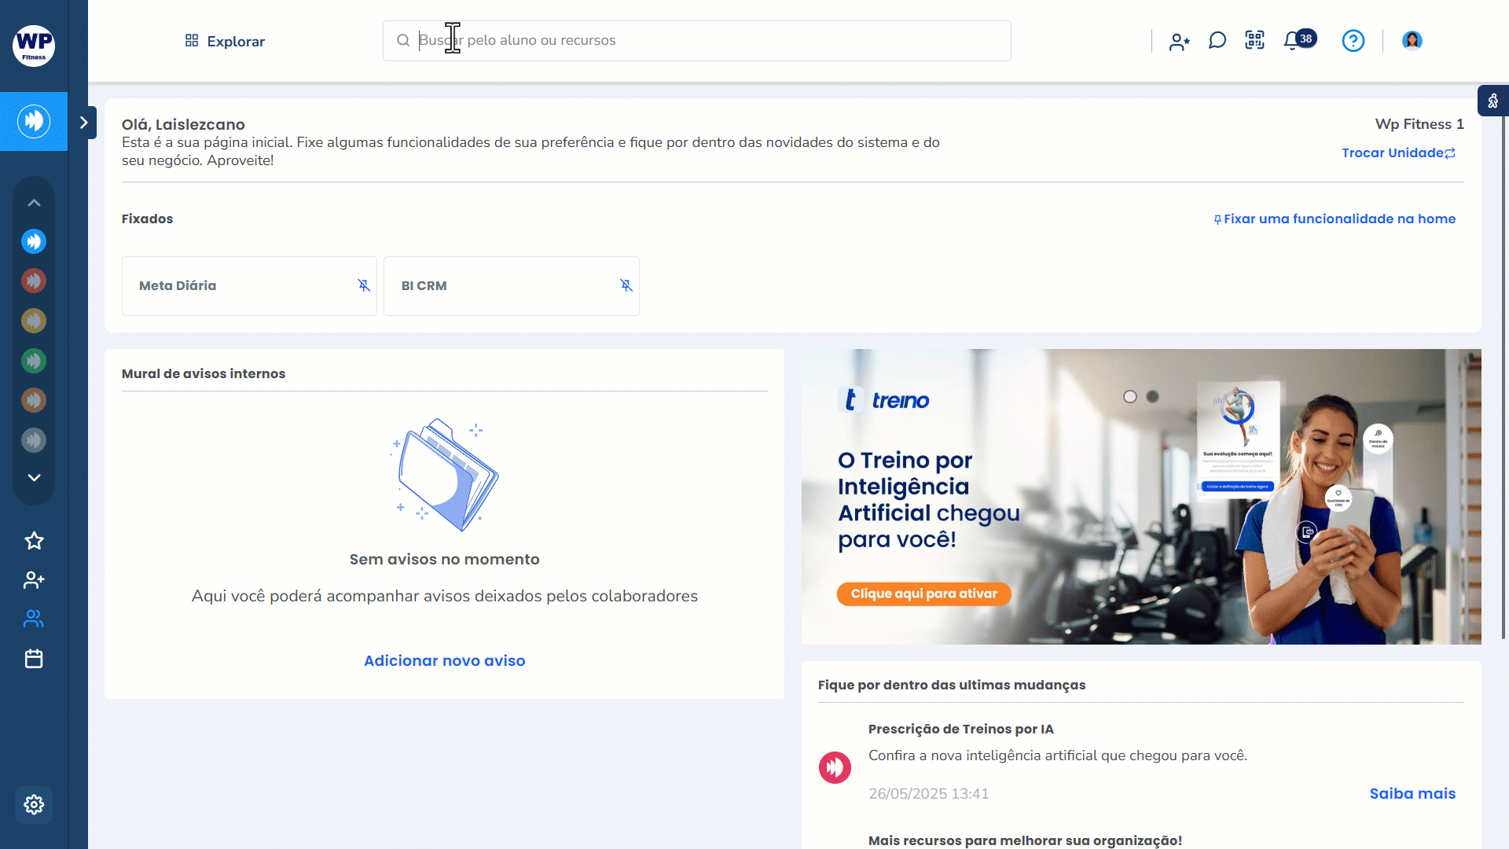The width and height of the screenshot is (1509, 849).
Task: Click Trocar Unidade link
Action: pyautogui.click(x=1398, y=153)
